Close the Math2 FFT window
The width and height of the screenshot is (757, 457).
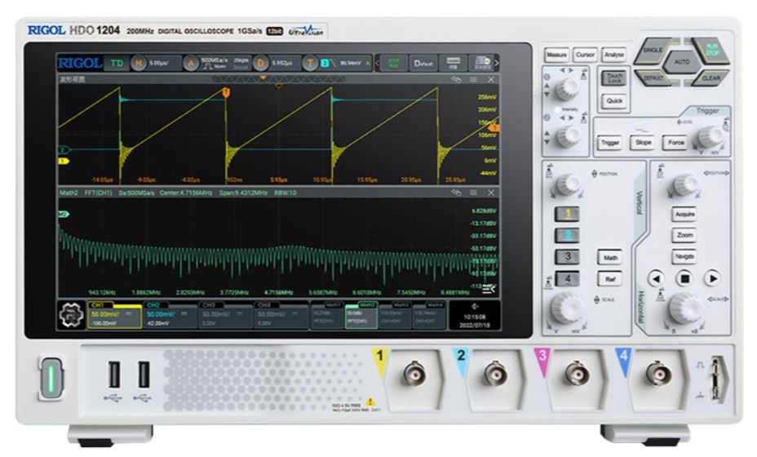pyautogui.click(x=491, y=193)
